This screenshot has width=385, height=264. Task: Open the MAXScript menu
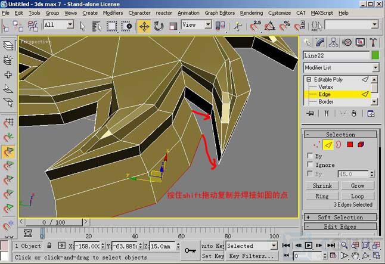tap(322, 13)
